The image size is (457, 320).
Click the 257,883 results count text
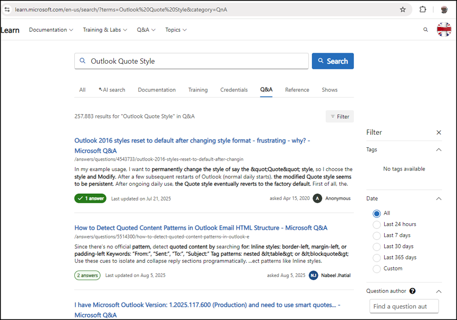point(134,116)
